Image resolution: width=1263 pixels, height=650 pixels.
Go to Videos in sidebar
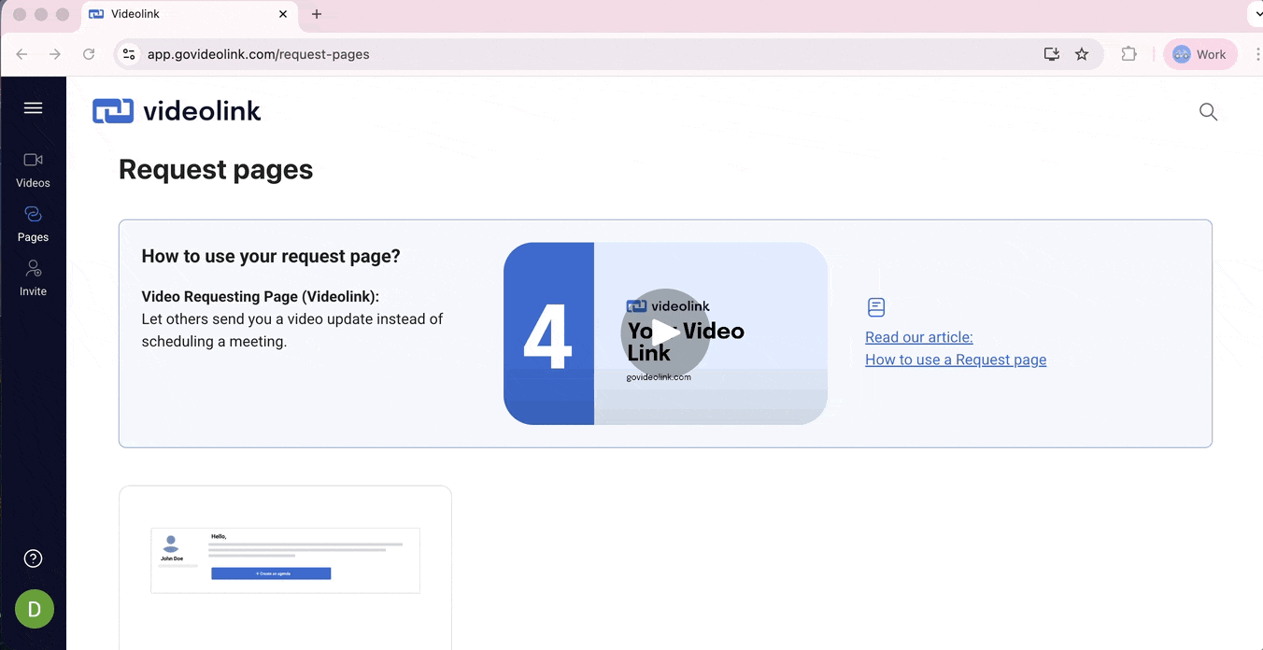(33, 170)
